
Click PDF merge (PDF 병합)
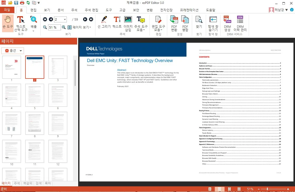[x=185, y=24]
